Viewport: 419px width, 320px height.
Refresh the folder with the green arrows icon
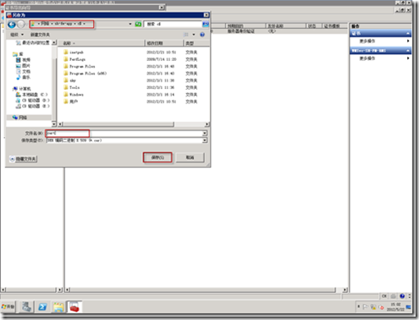coord(138,25)
